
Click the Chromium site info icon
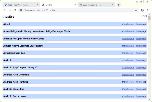click(x=21, y=10)
